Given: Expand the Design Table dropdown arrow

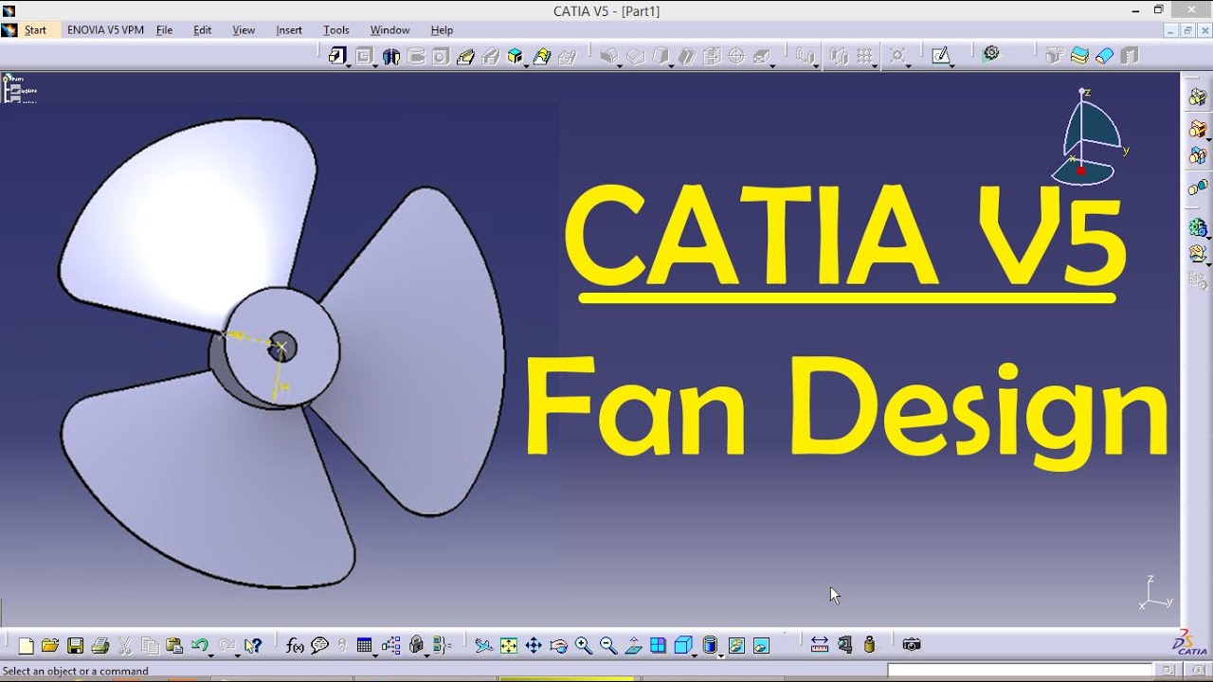Looking at the screenshot, I should [x=375, y=655].
